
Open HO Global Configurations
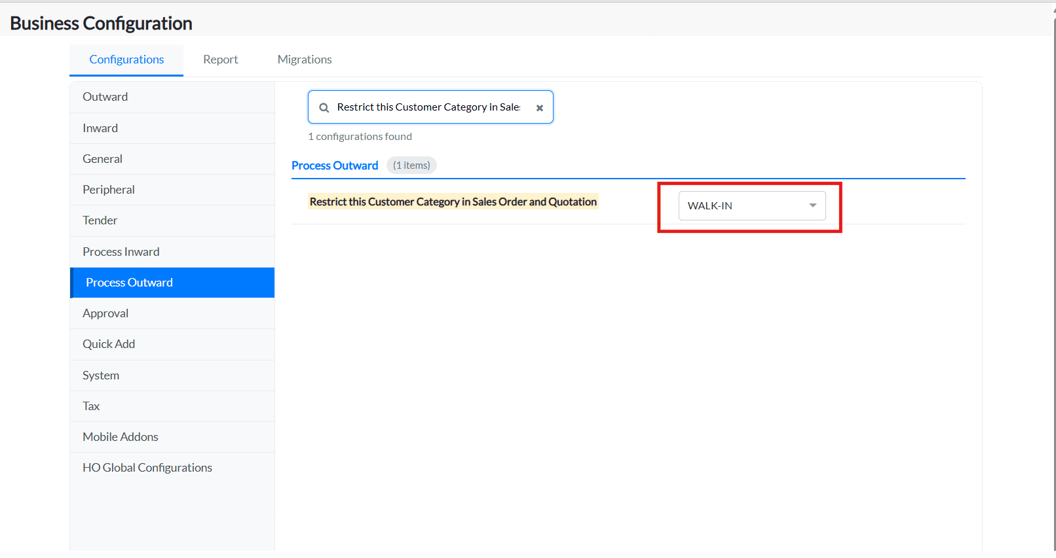[147, 468]
